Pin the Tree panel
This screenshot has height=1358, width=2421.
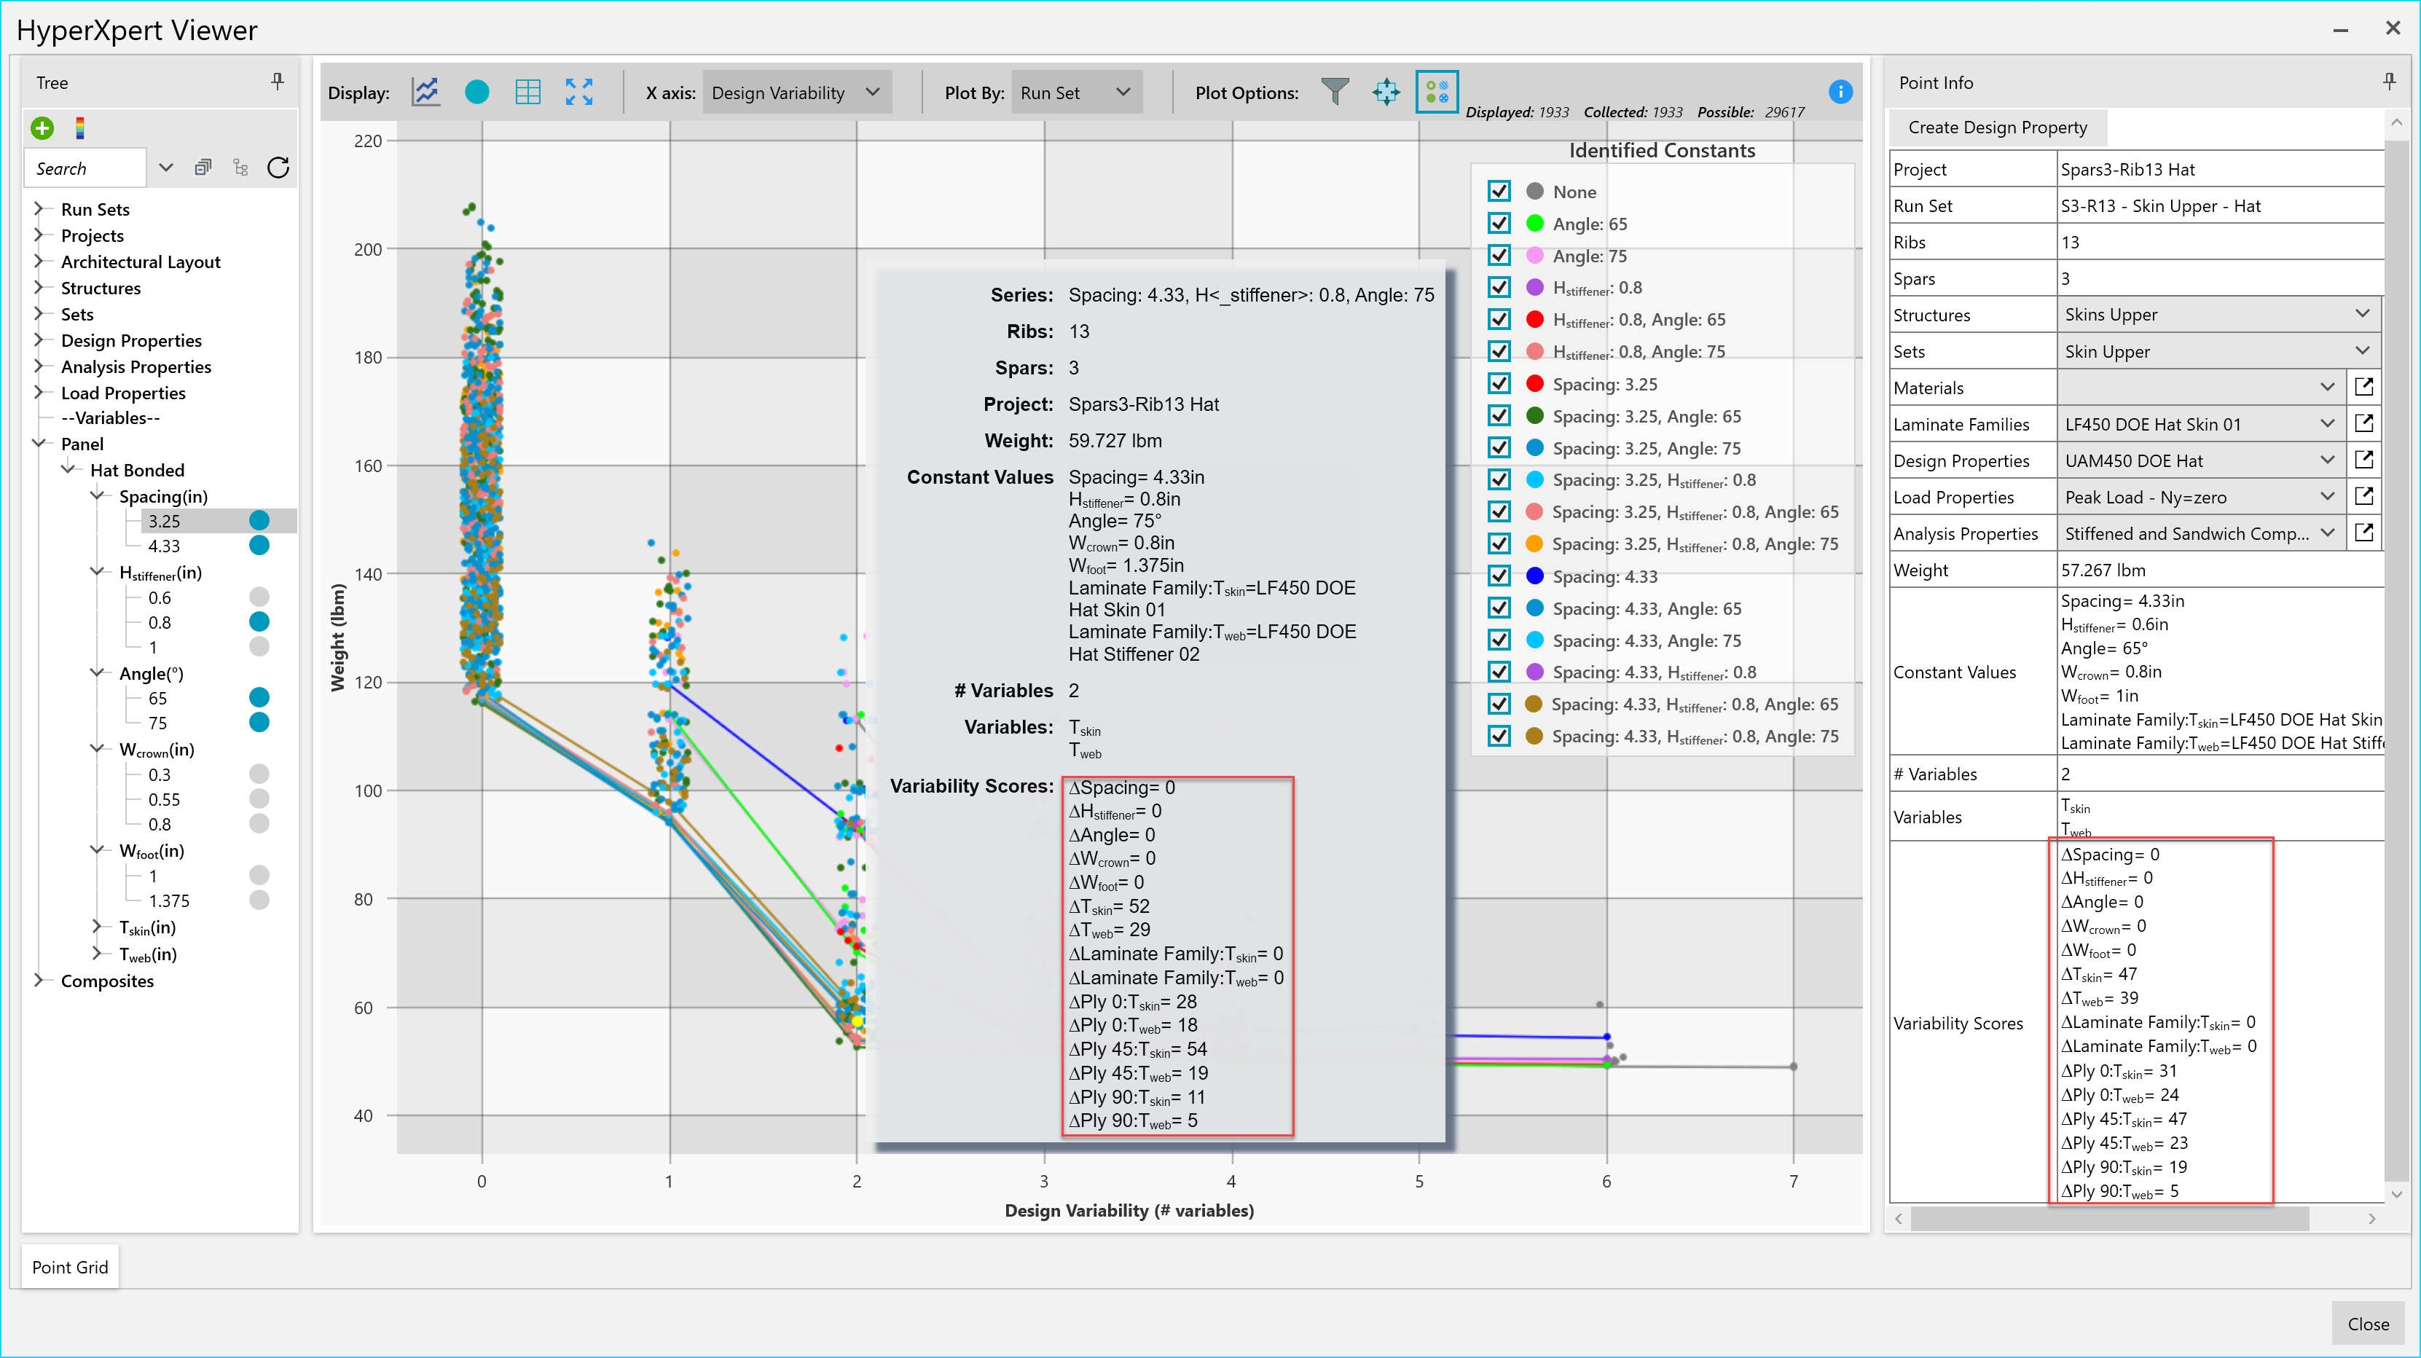coord(278,82)
